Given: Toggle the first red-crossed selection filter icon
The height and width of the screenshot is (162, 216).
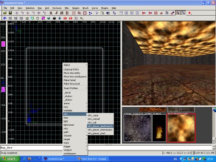Looking at the screenshot, I should [x=144, y=13].
